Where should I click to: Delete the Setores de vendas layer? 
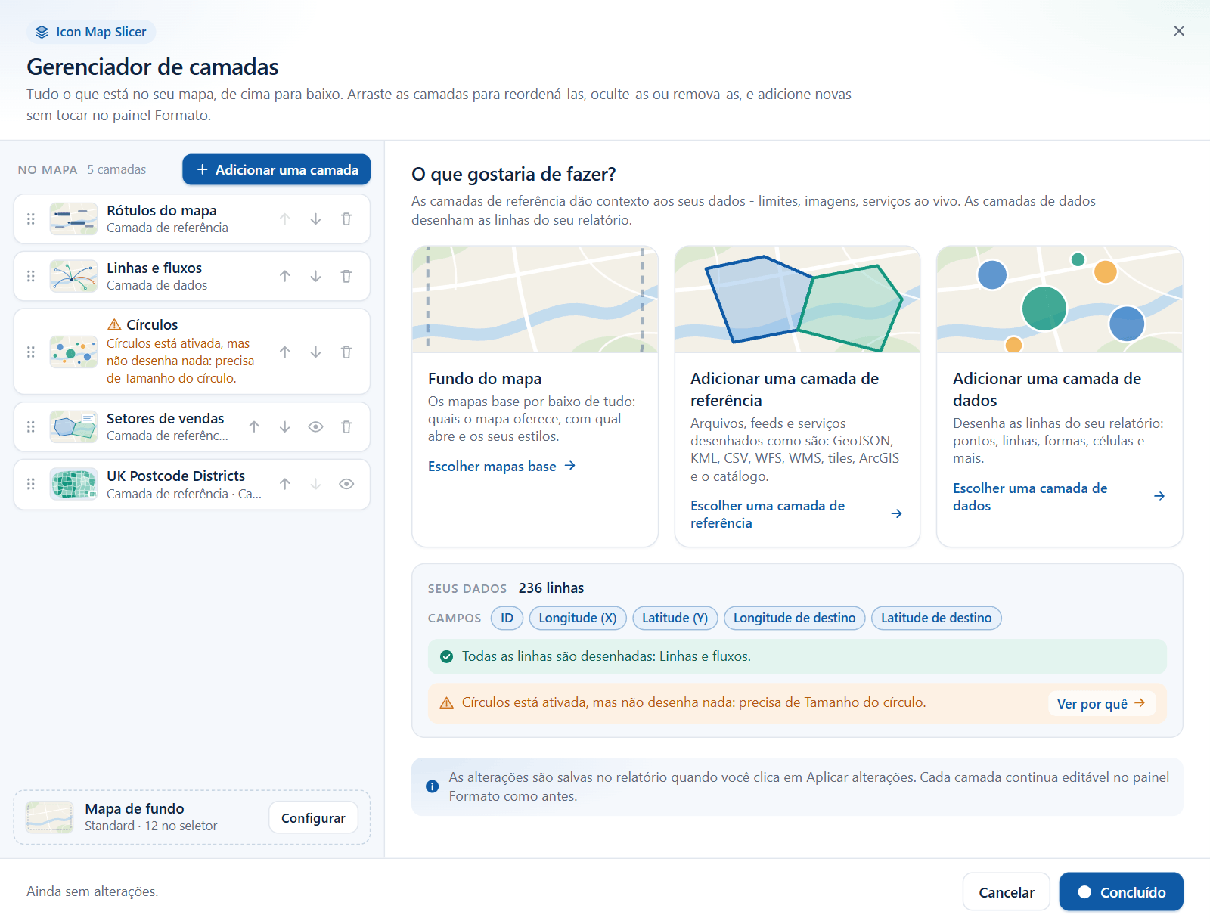(346, 427)
